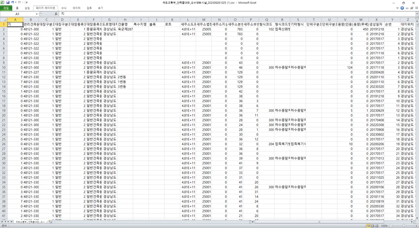Select the 국토교통부_건축물대장_오수 sheet tab

tap(30, 222)
